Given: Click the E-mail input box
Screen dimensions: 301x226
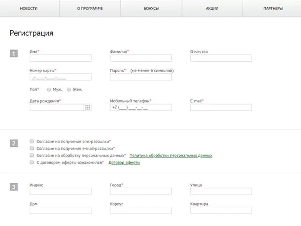Looking at the screenshot, I should 221,107.
